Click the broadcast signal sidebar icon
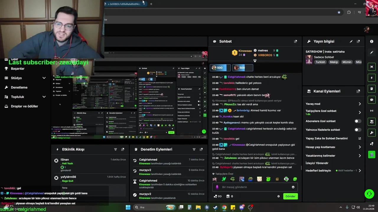This screenshot has width=378, height=212. click(x=372, y=111)
